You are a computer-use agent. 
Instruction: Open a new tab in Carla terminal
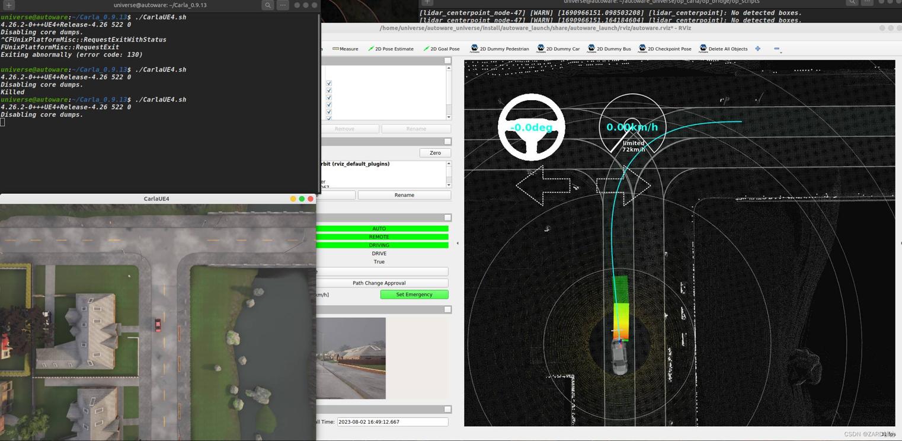[9, 5]
